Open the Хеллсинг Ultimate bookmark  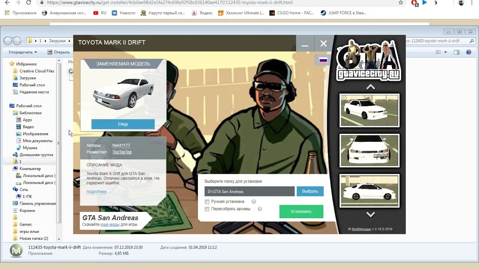click(x=241, y=13)
